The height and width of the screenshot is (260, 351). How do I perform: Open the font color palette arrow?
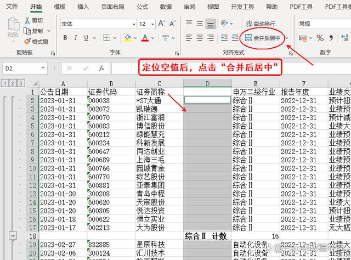(x=153, y=38)
